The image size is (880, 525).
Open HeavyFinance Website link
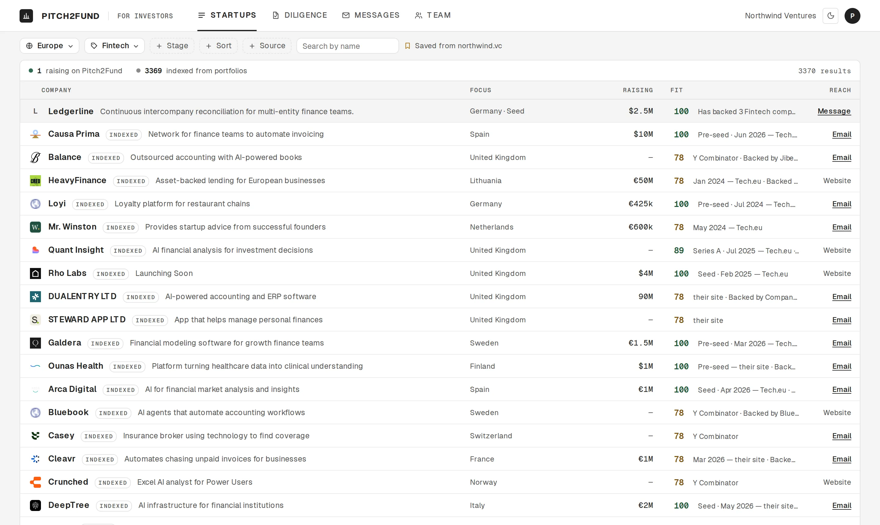[x=837, y=181]
